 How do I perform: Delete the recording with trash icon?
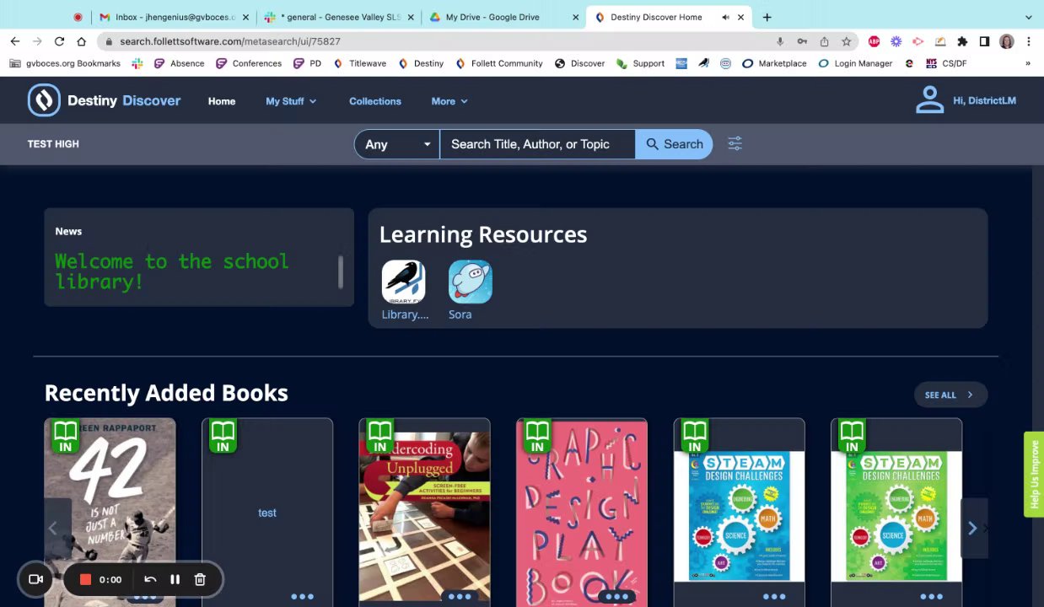tap(200, 579)
